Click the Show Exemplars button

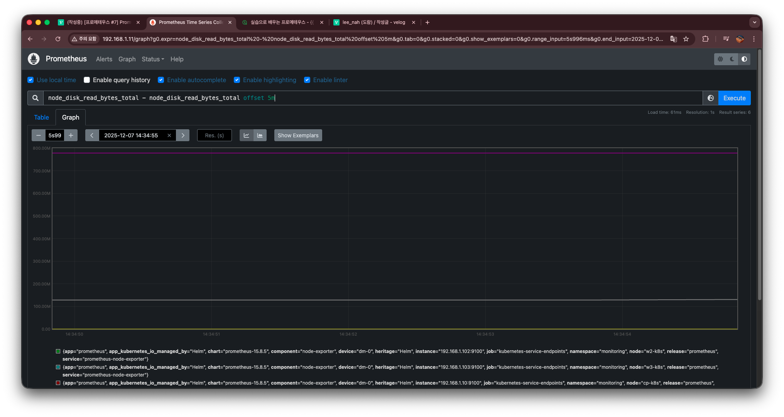pyautogui.click(x=298, y=135)
